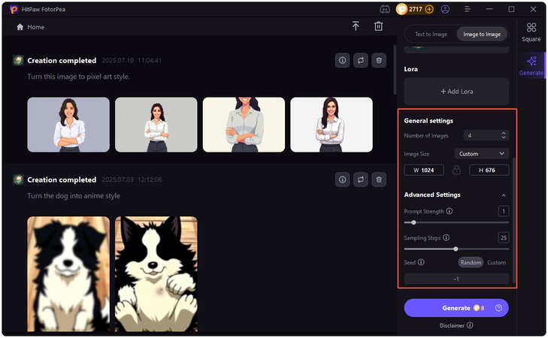
Task: Toggle the aspect ratio lock icon
Action: tap(456, 170)
